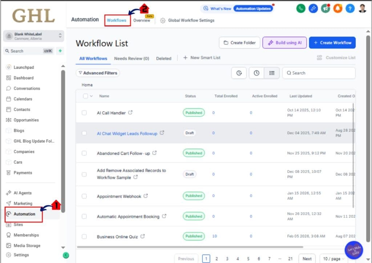Image resolution: width=372 pixels, height=263 pixels.
Task: Check the Add Remove Associated Records checkbox
Action: click(x=84, y=174)
